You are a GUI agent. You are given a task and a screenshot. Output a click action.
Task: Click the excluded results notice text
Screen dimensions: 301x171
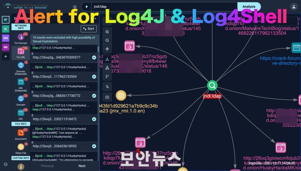click(x=64, y=39)
